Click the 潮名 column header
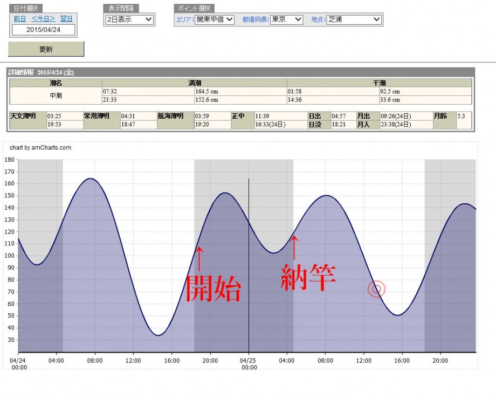 point(56,83)
